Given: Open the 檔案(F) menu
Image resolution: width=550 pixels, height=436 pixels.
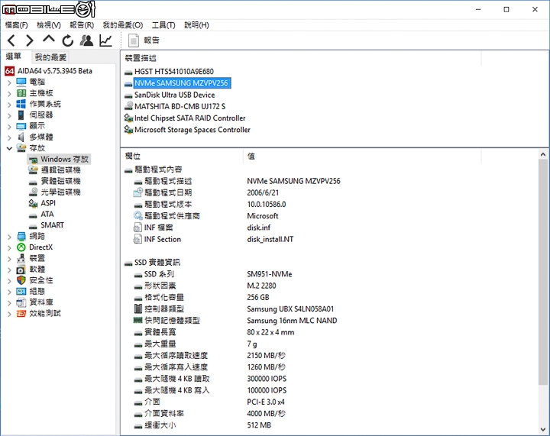Looking at the screenshot, I should pyautogui.click(x=17, y=25).
